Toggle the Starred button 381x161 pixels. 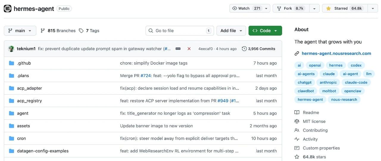pyautogui.click(x=345, y=8)
